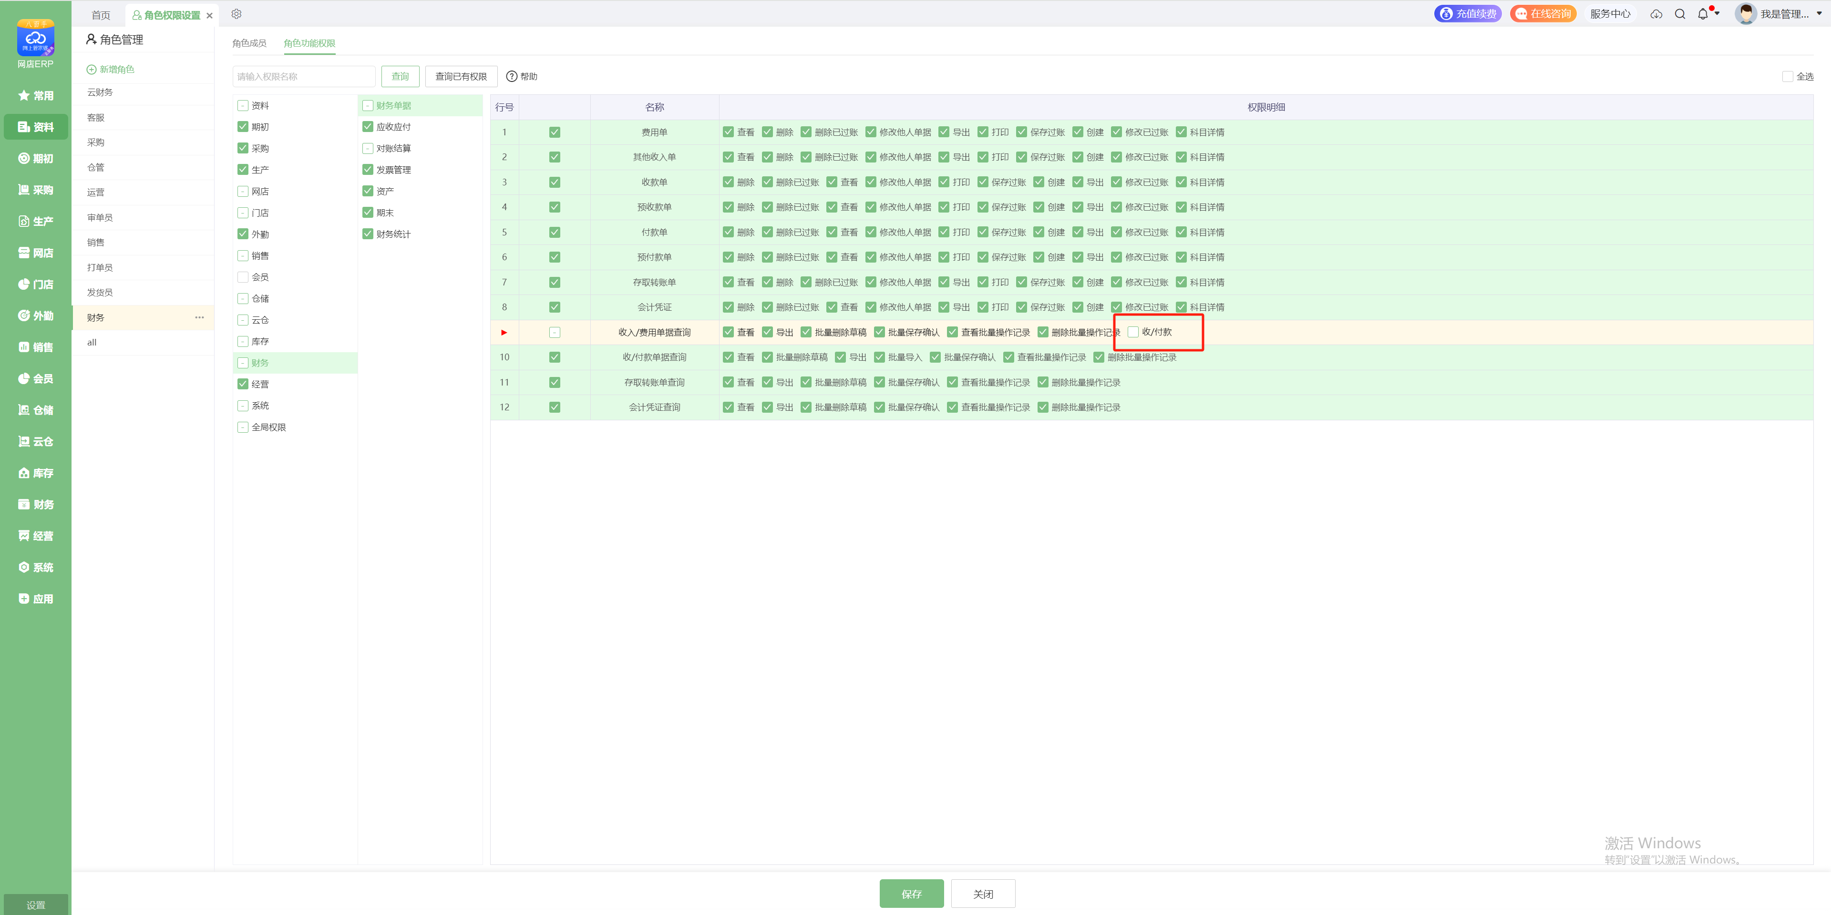Select the 角色权限设置 tab

click(172, 15)
